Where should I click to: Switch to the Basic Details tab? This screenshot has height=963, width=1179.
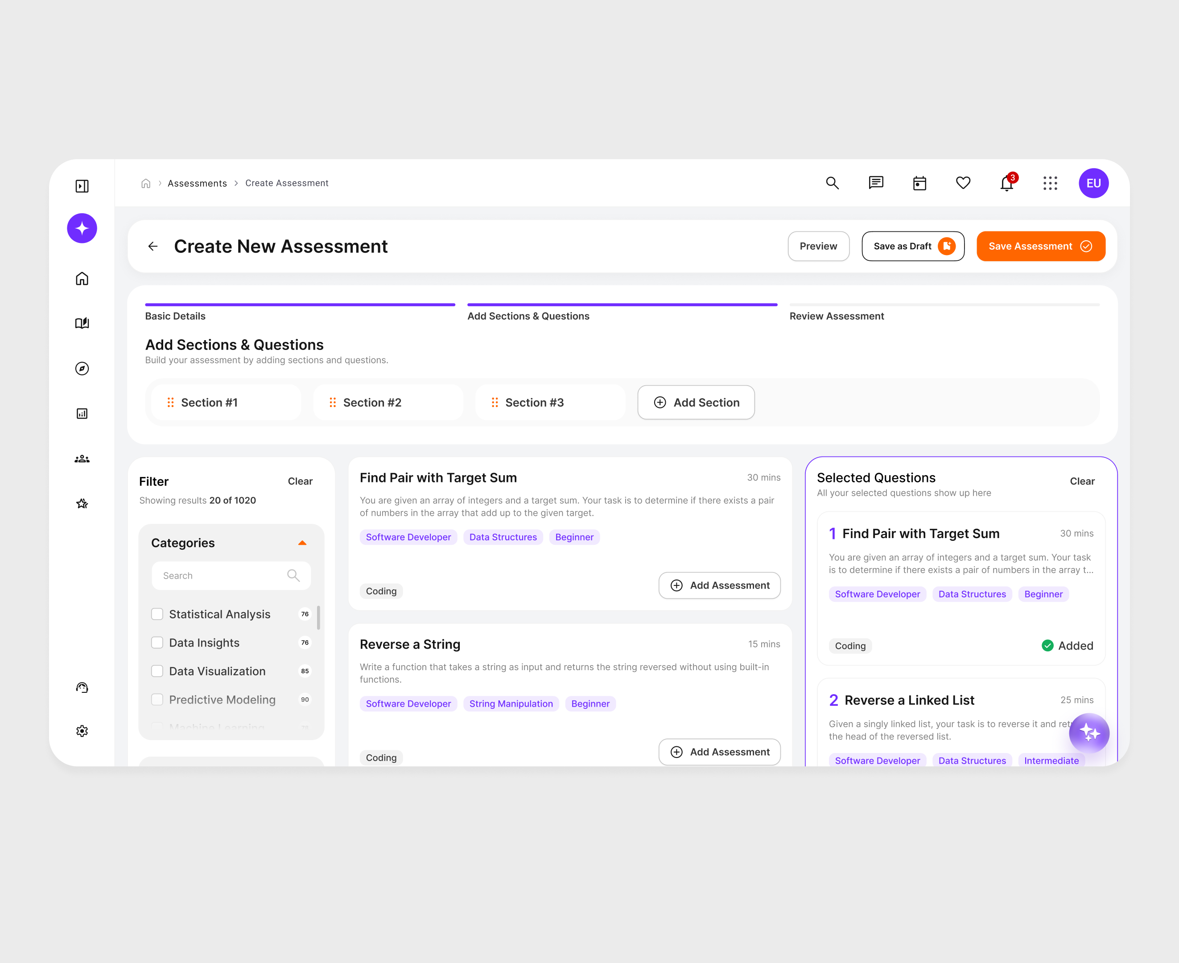pos(175,316)
